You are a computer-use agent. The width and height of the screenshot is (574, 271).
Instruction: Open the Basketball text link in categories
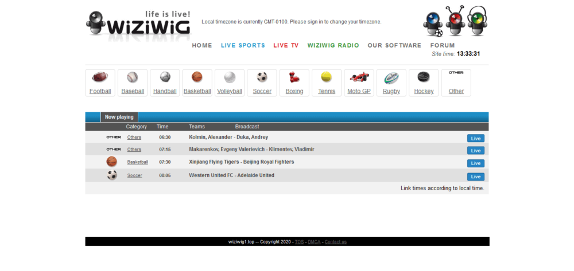click(197, 91)
